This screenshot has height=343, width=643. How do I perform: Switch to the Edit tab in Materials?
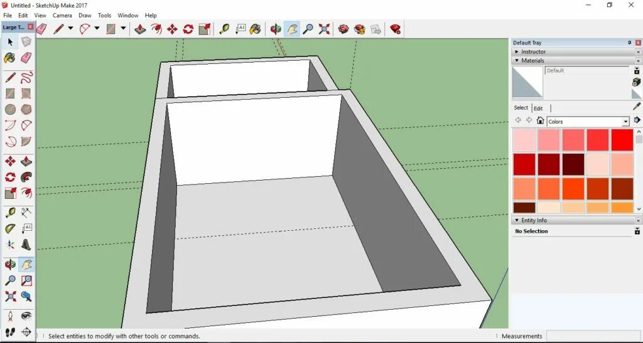(538, 108)
